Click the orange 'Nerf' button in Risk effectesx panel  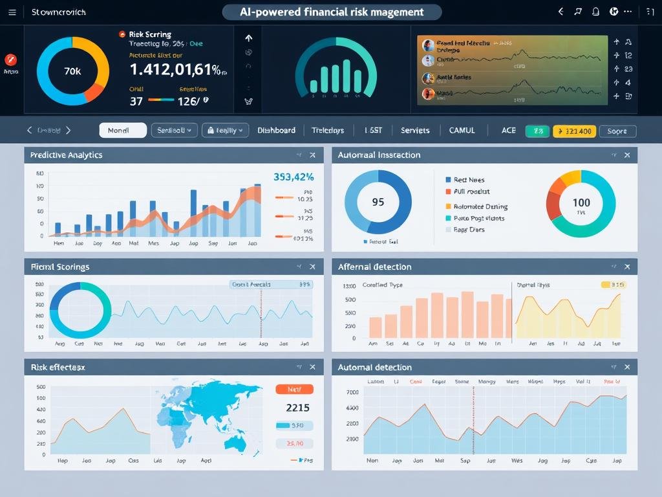(x=294, y=389)
